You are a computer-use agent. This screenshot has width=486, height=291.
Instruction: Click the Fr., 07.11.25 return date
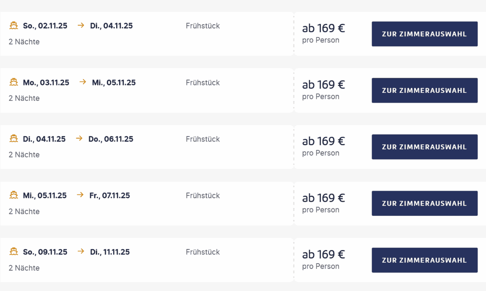click(110, 195)
